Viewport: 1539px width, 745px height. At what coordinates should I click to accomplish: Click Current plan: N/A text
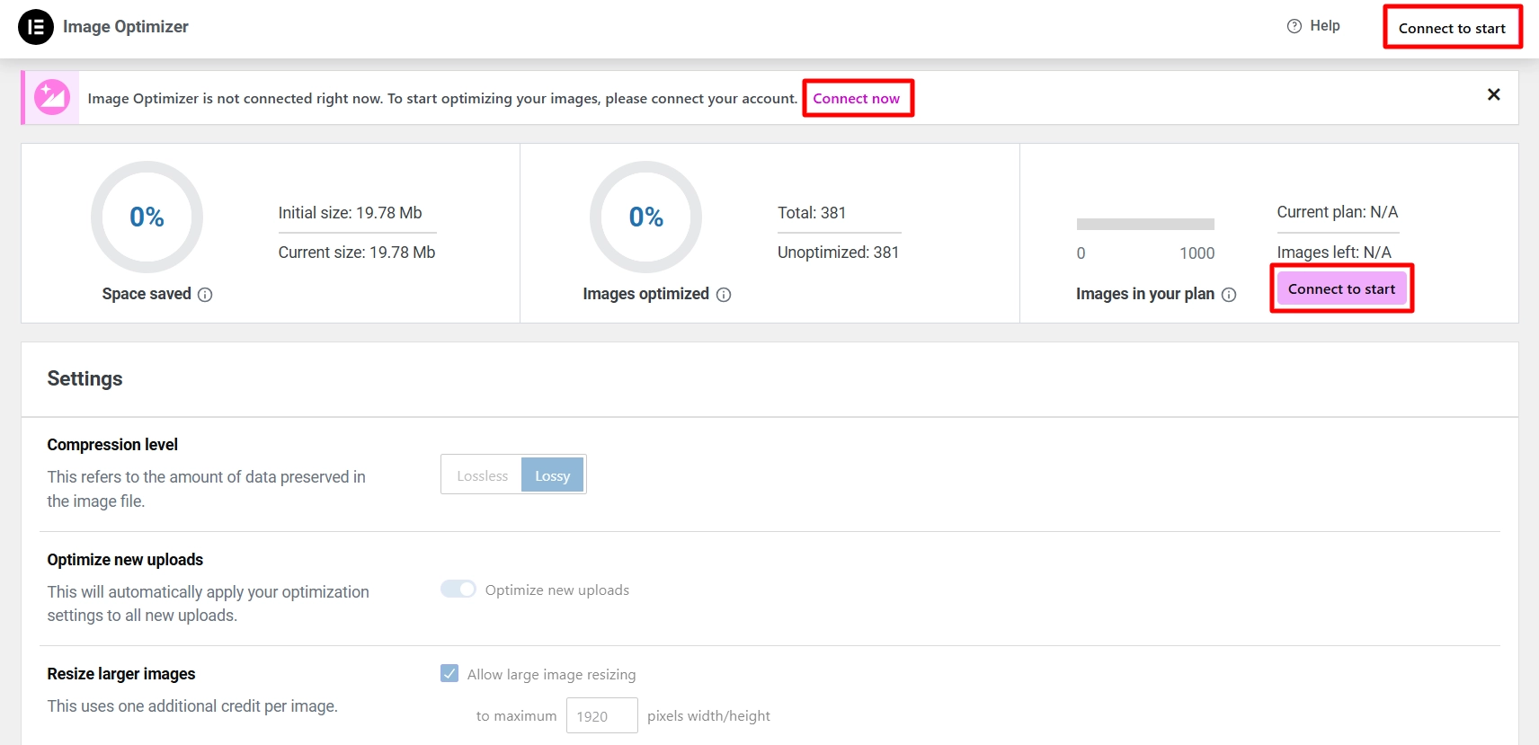point(1338,212)
